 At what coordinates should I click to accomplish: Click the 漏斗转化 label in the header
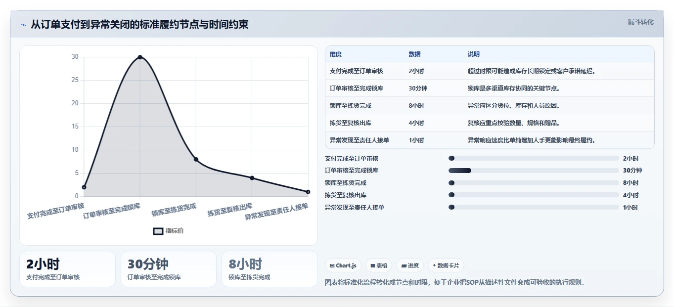click(x=640, y=22)
